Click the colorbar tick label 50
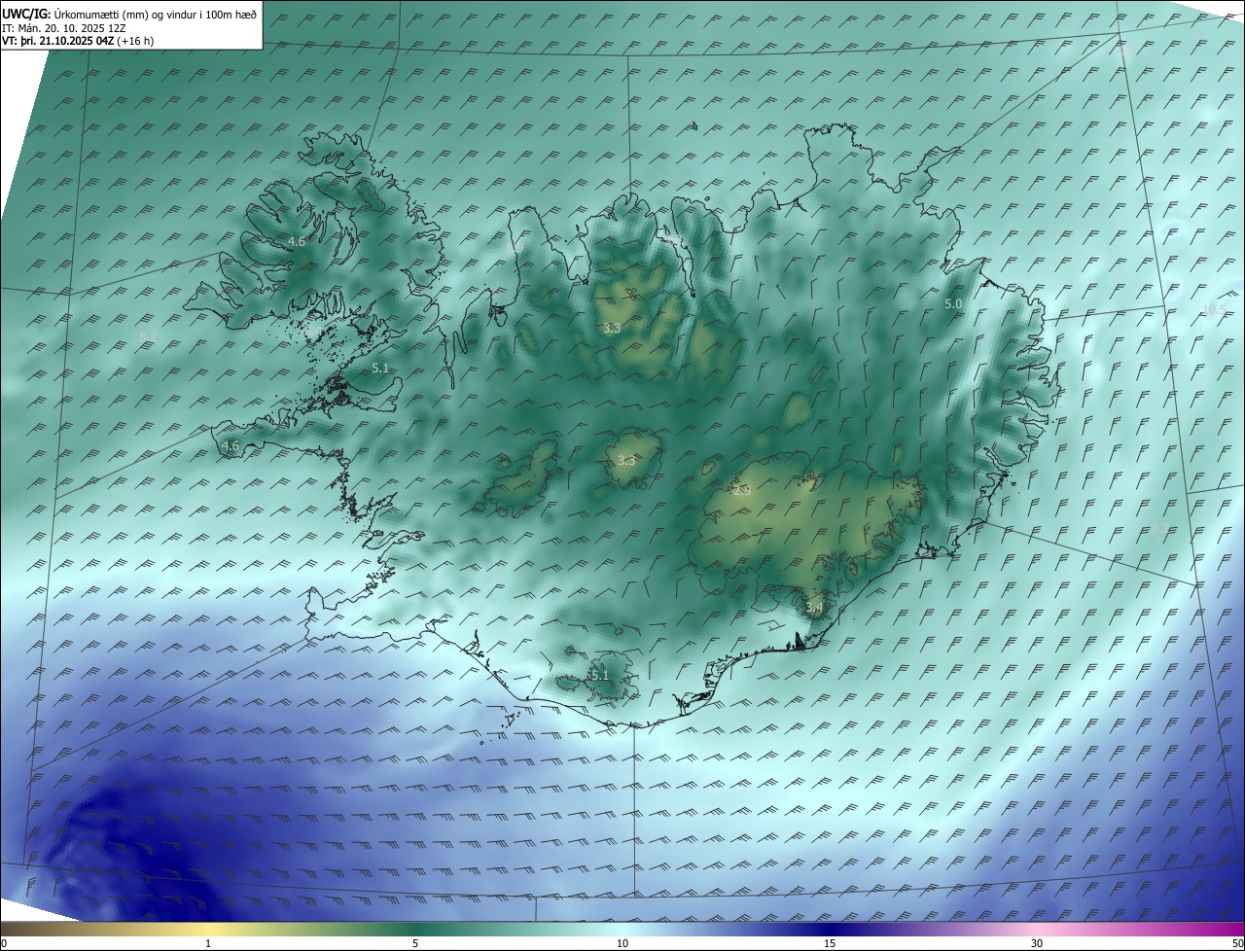Image resolution: width=1245 pixels, height=951 pixels. [1237, 943]
